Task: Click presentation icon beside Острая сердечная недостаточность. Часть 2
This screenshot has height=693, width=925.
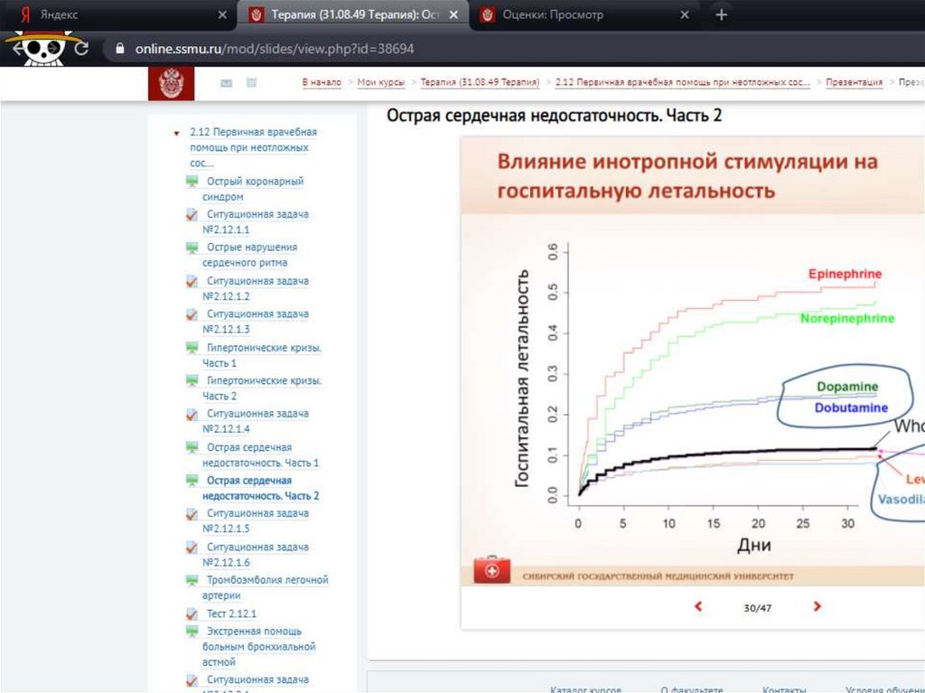Action: point(192,481)
